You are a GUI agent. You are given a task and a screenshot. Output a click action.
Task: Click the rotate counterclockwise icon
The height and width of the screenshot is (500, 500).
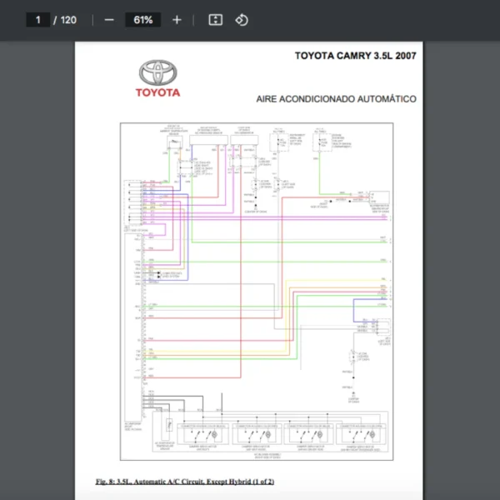241,19
